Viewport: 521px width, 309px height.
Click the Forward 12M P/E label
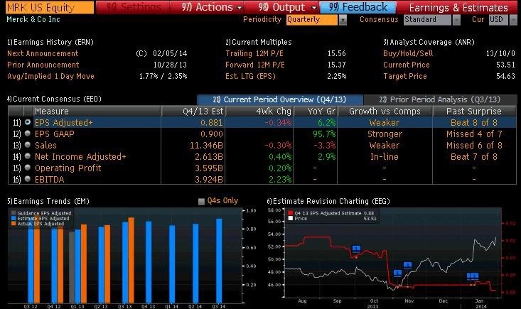click(255, 65)
